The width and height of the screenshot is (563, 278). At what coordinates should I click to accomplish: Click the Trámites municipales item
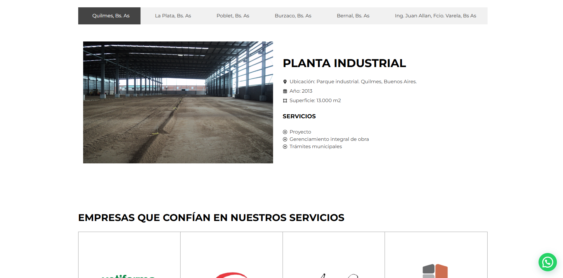pos(316,147)
